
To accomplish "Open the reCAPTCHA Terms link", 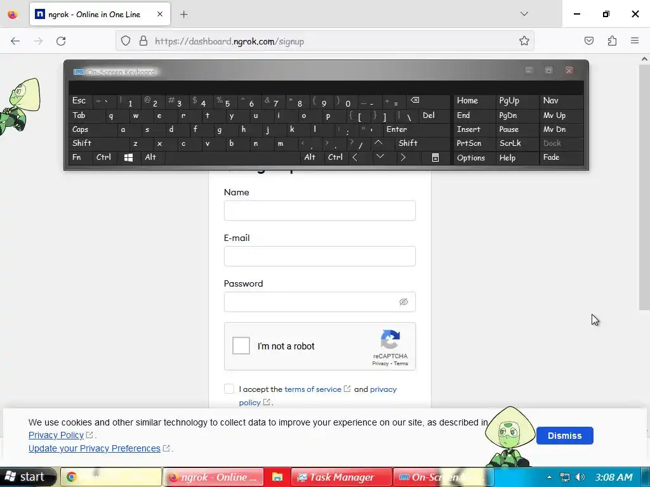I will pos(401,363).
